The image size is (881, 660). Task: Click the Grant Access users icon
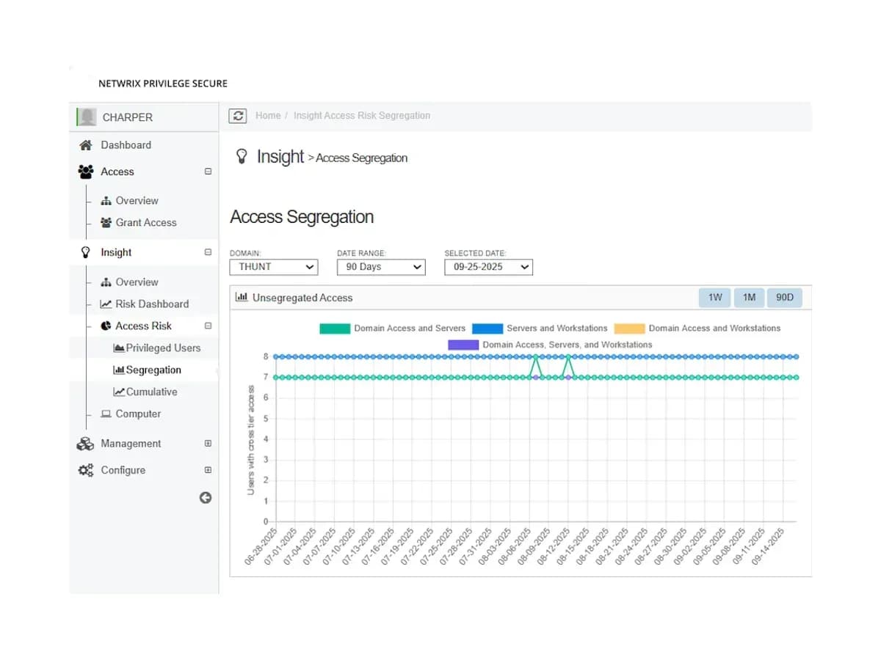(x=106, y=222)
